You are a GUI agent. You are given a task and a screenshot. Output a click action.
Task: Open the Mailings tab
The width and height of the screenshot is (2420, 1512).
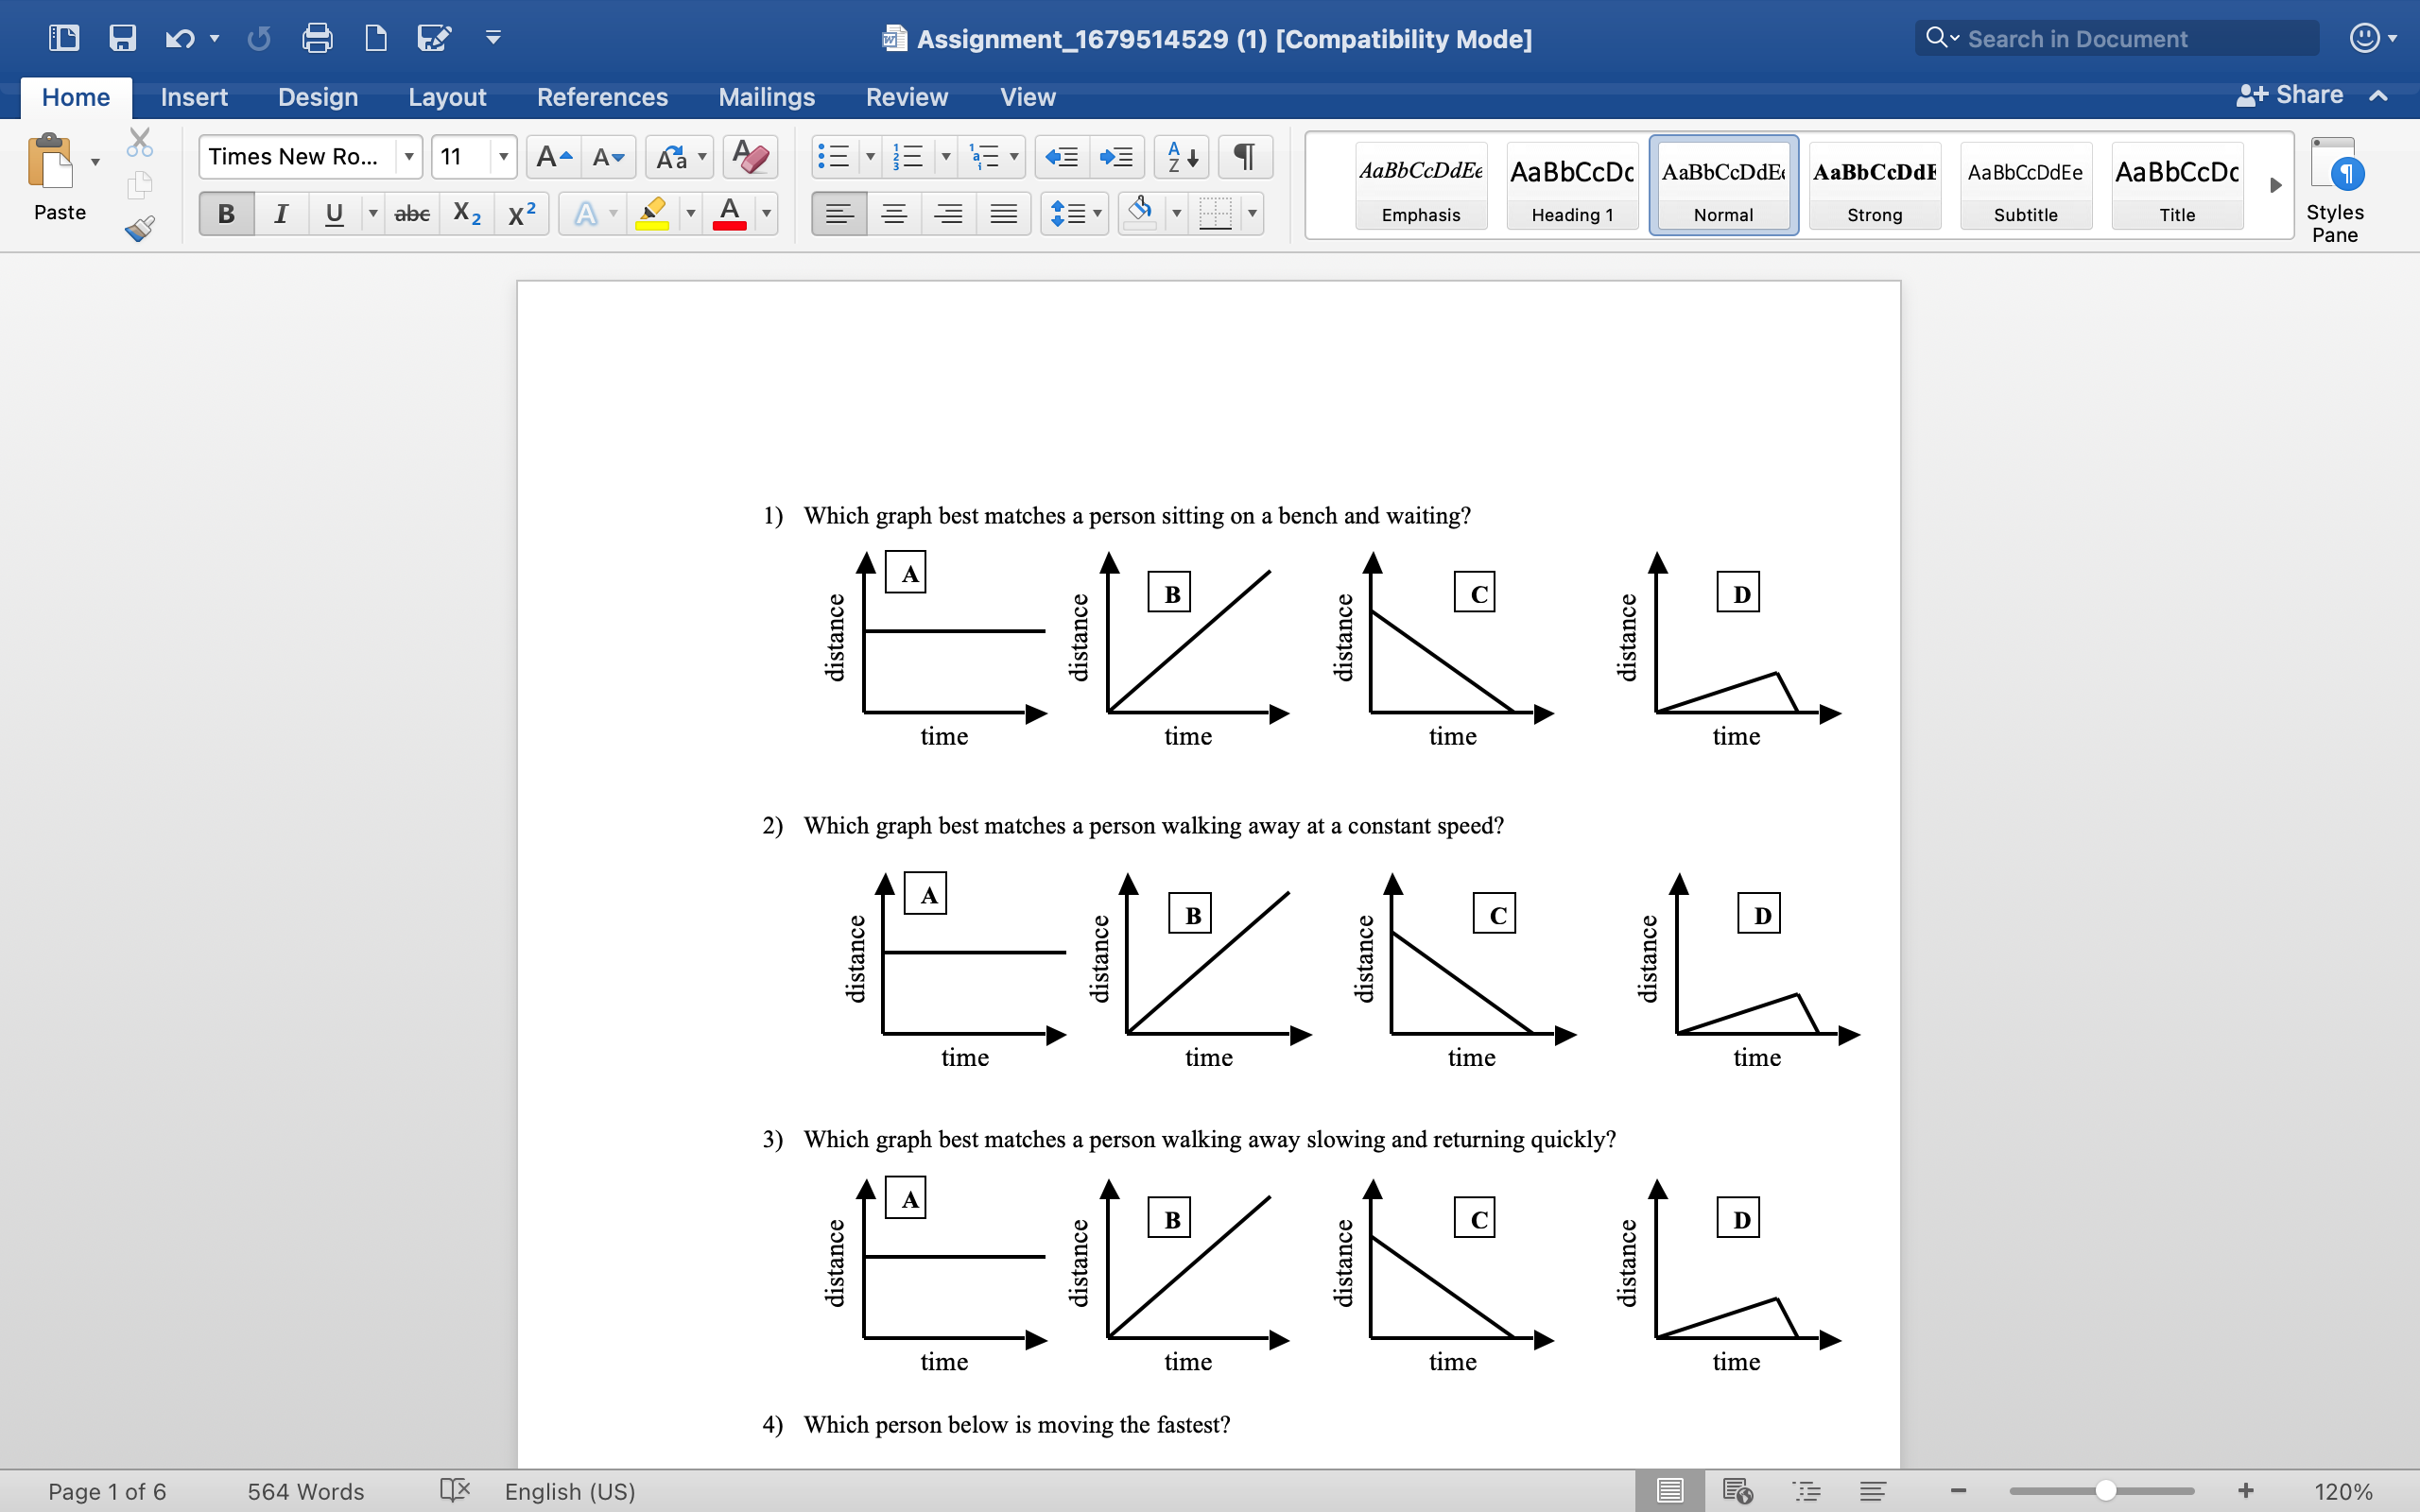(767, 97)
